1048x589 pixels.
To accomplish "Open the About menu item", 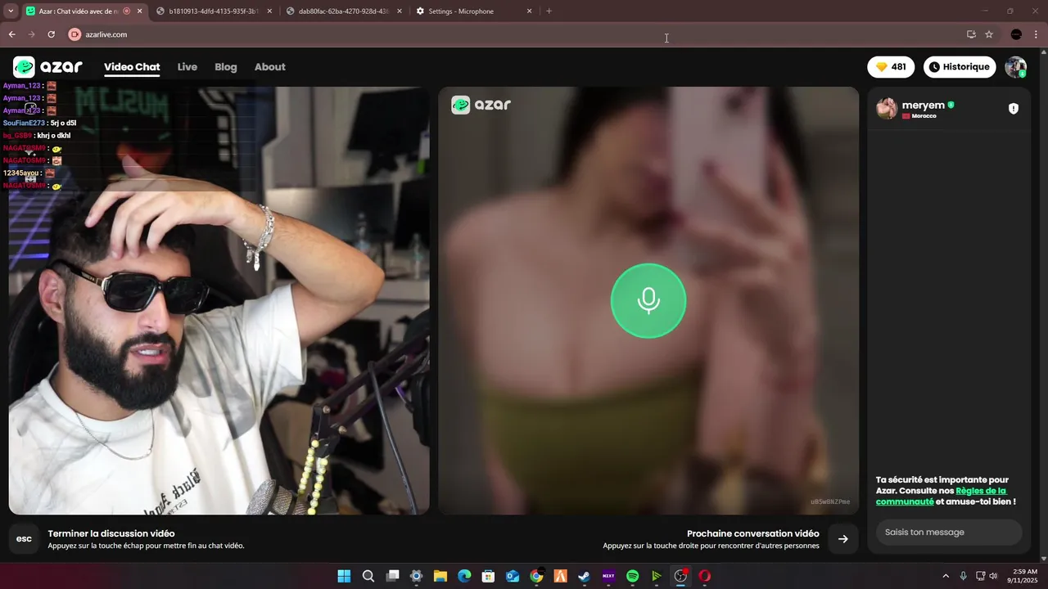I will (x=269, y=67).
